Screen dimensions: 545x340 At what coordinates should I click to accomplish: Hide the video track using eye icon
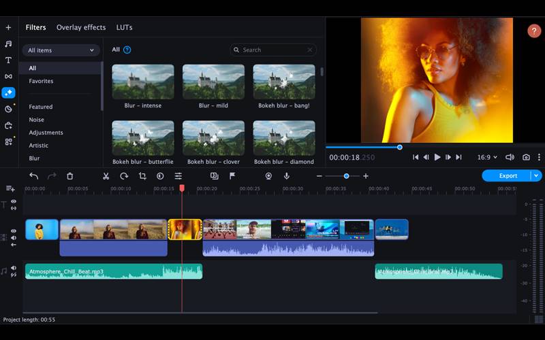coord(14,231)
